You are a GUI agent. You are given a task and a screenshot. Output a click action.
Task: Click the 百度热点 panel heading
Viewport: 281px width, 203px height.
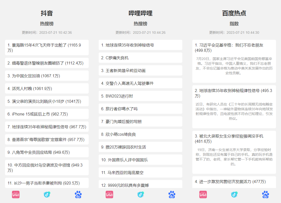(234, 13)
